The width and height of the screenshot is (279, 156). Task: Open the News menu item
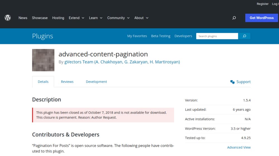23,18
